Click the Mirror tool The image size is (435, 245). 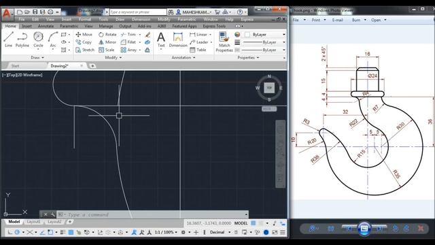(107, 42)
